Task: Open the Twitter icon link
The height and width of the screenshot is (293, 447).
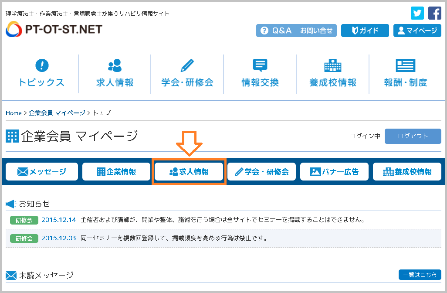Action: point(417,13)
